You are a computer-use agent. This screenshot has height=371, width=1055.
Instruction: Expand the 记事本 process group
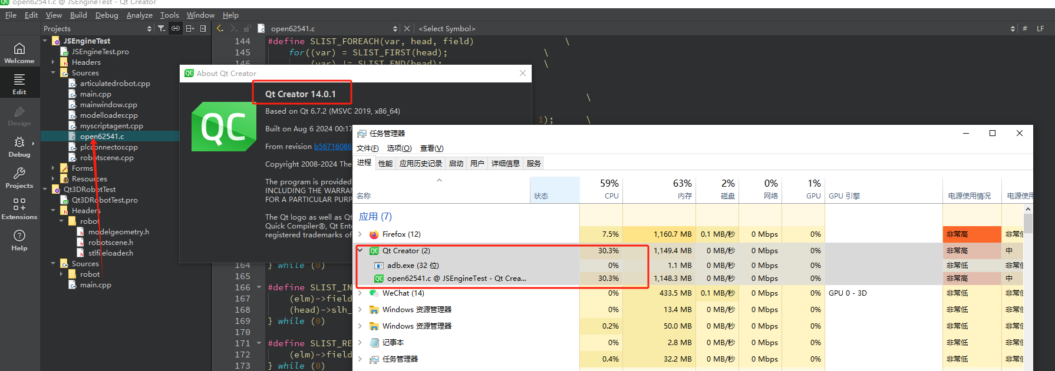coord(360,343)
